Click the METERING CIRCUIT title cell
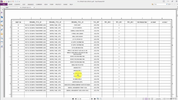Screen dimensions: 178x100 [x=77, y=79]
